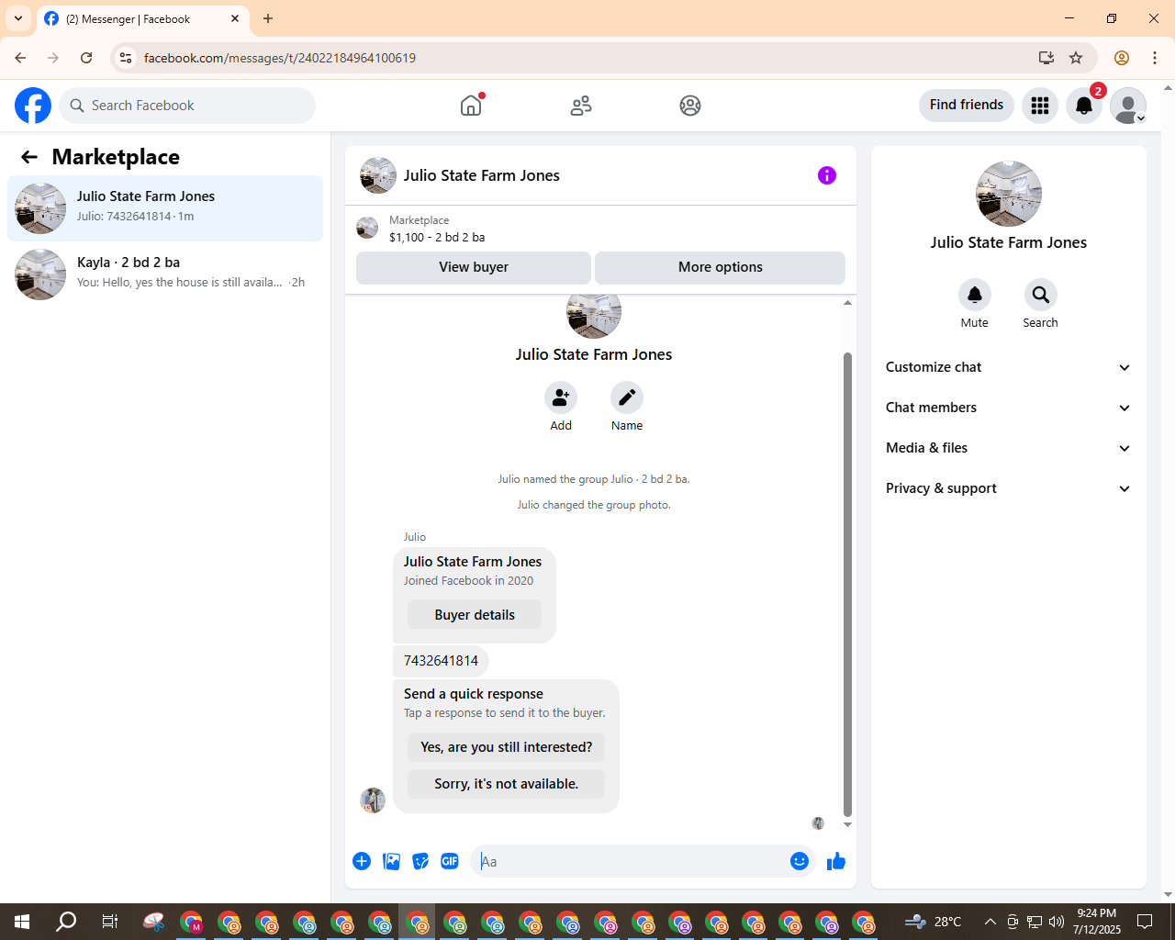Image resolution: width=1175 pixels, height=940 pixels.
Task: Open conversation information purple icon
Action: pyautogui.click(x=827, y=175)
